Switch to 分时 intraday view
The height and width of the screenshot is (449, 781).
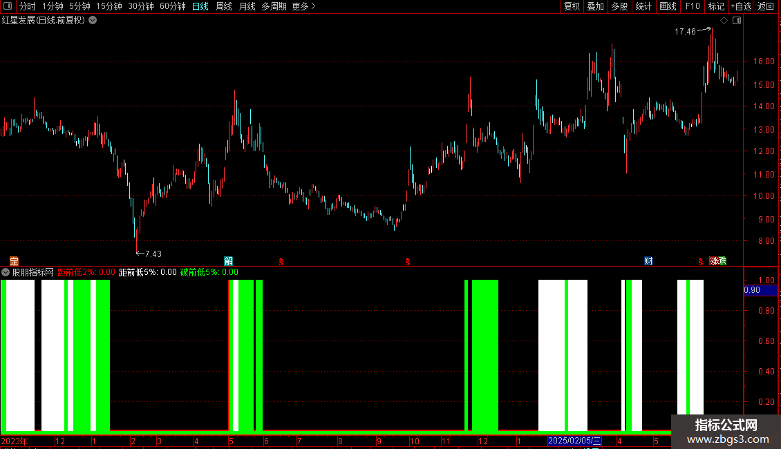tap(28, 6)
